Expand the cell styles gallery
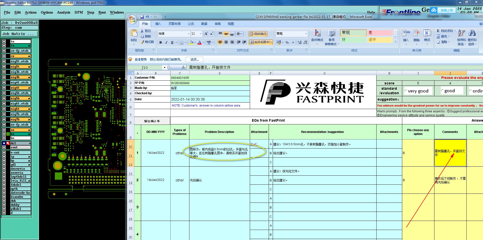The image size is (483, 240). [395, 41]
